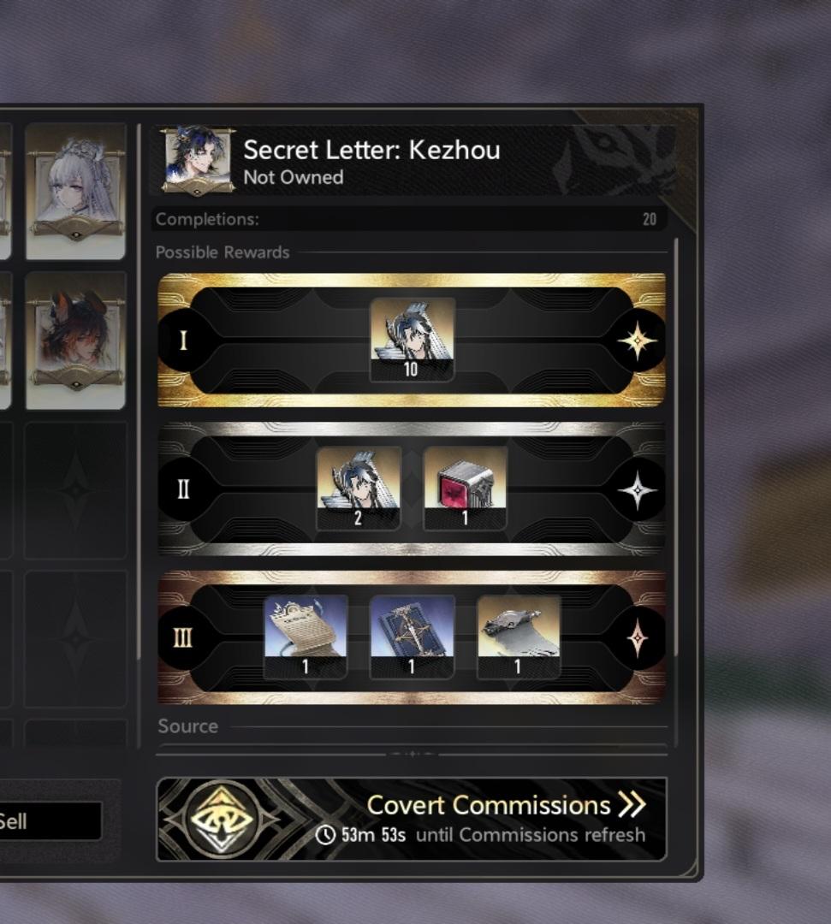Click the silver star on tier II row
This screenshot has width=831, height=924.
point(637,489)
